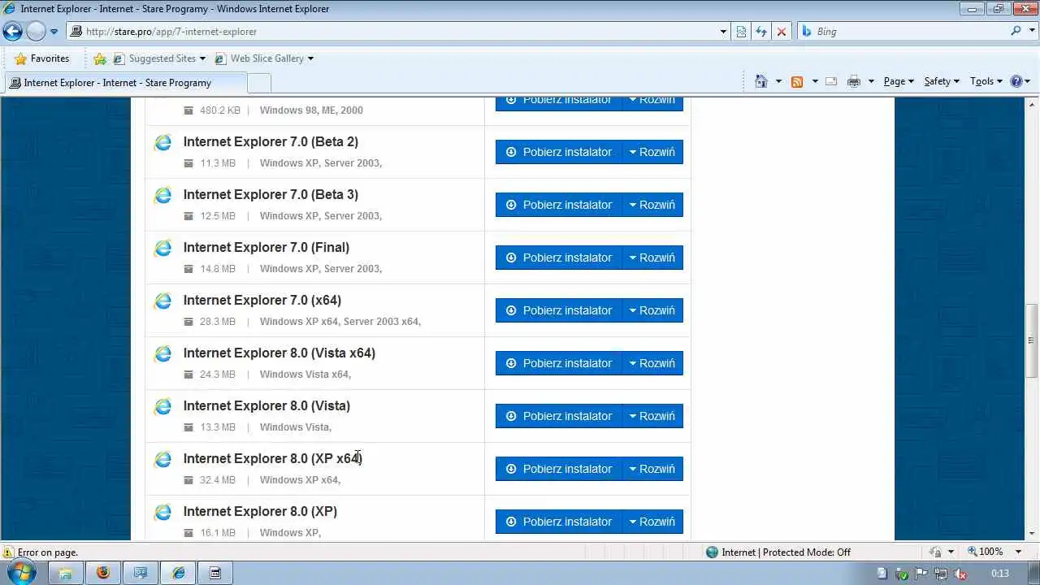Screen dimensions: 1040x585
Task: Expand the Home button dropdown arrow
Action: (778, 81)
